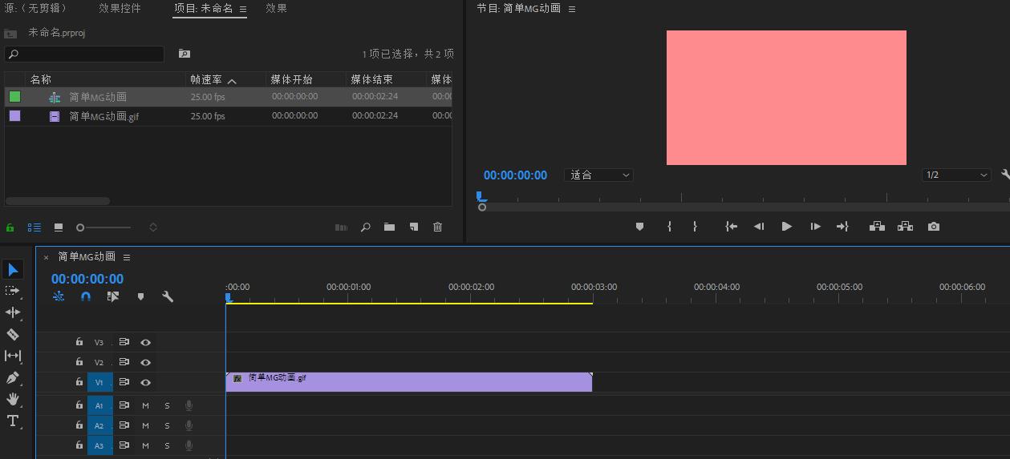
Task: Switch to the 效果 tab
Action: pyautogui.click(x=276, y=8)
